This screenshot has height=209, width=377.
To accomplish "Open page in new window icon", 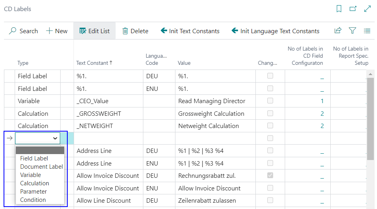I will tap(353, 9).
